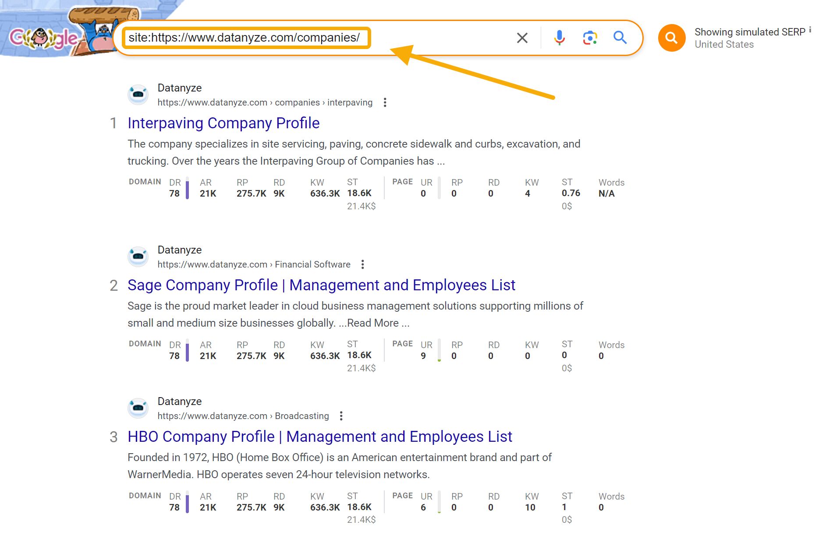This screenshot has height=539, width=833.
Task: Click the interpaving breadcrumb link
Action: pos(349,102)
